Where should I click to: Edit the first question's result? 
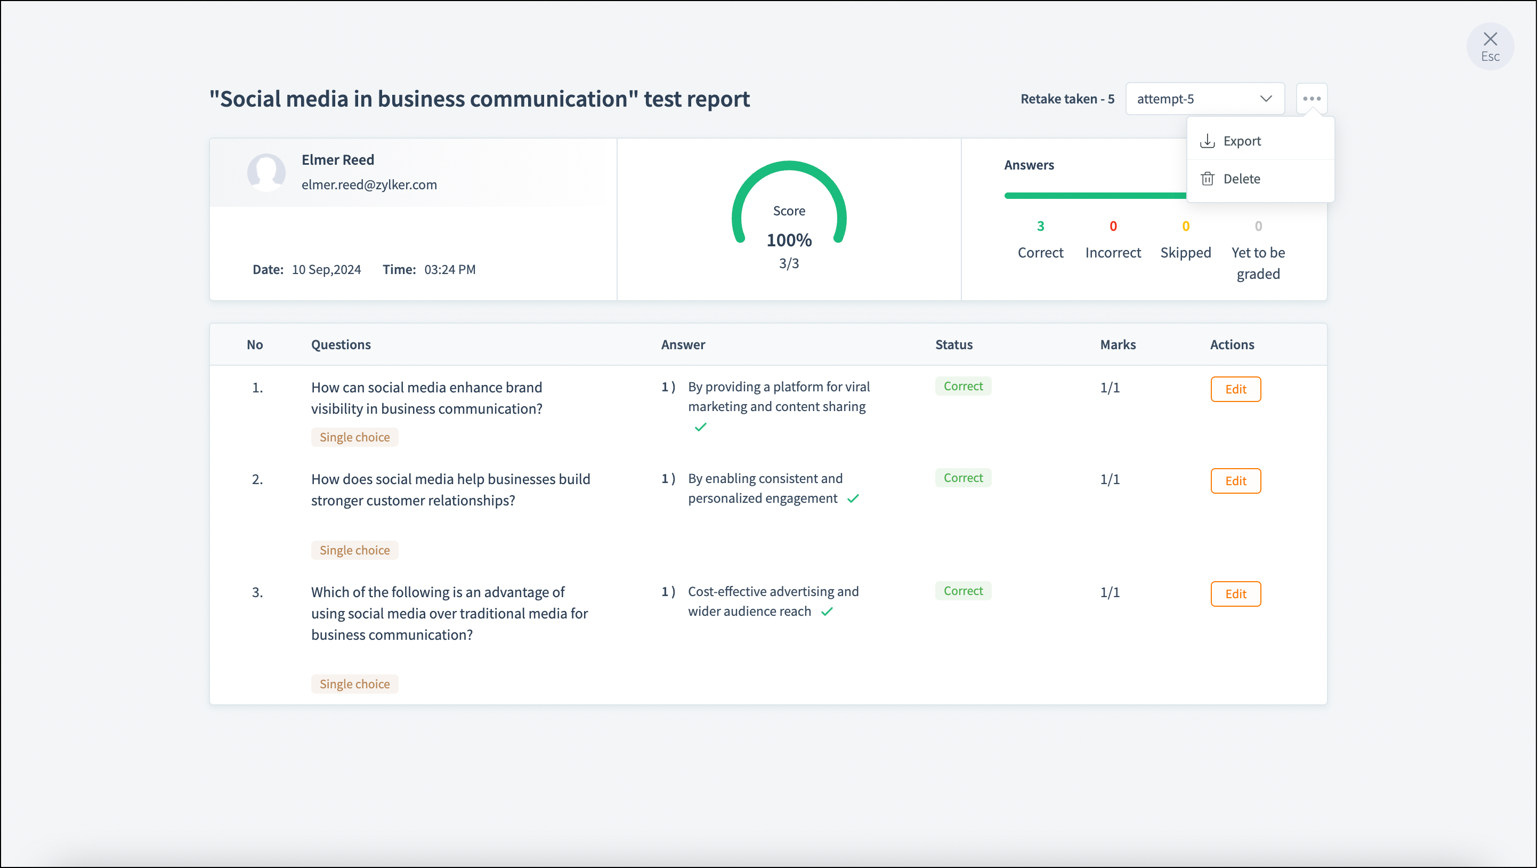1235,389
